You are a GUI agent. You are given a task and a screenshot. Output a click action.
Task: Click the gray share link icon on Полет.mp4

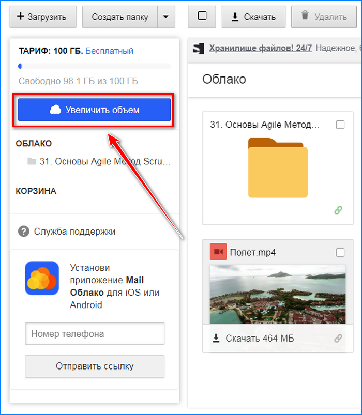(x=338, y=338)
